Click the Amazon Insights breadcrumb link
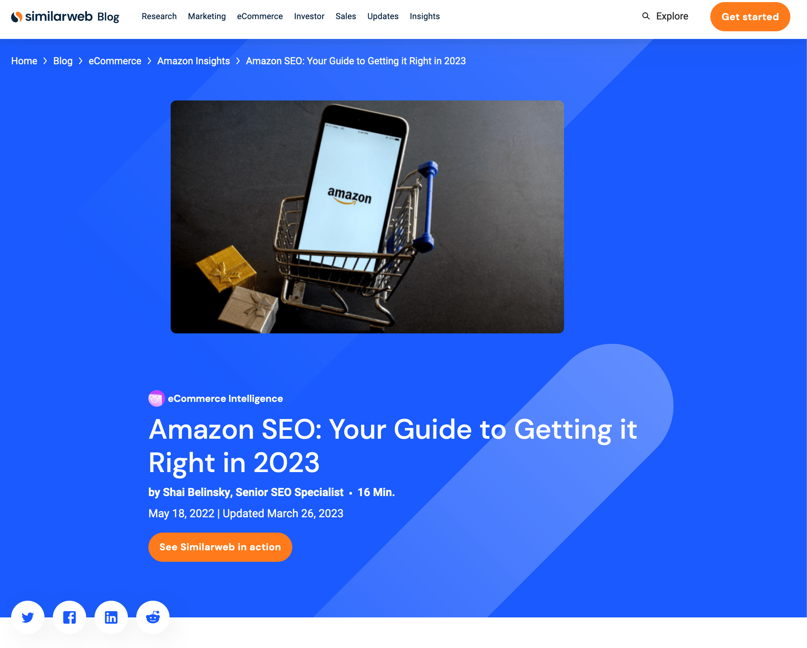The width and height of the screenshot is (807, 648). pos(193,60)
